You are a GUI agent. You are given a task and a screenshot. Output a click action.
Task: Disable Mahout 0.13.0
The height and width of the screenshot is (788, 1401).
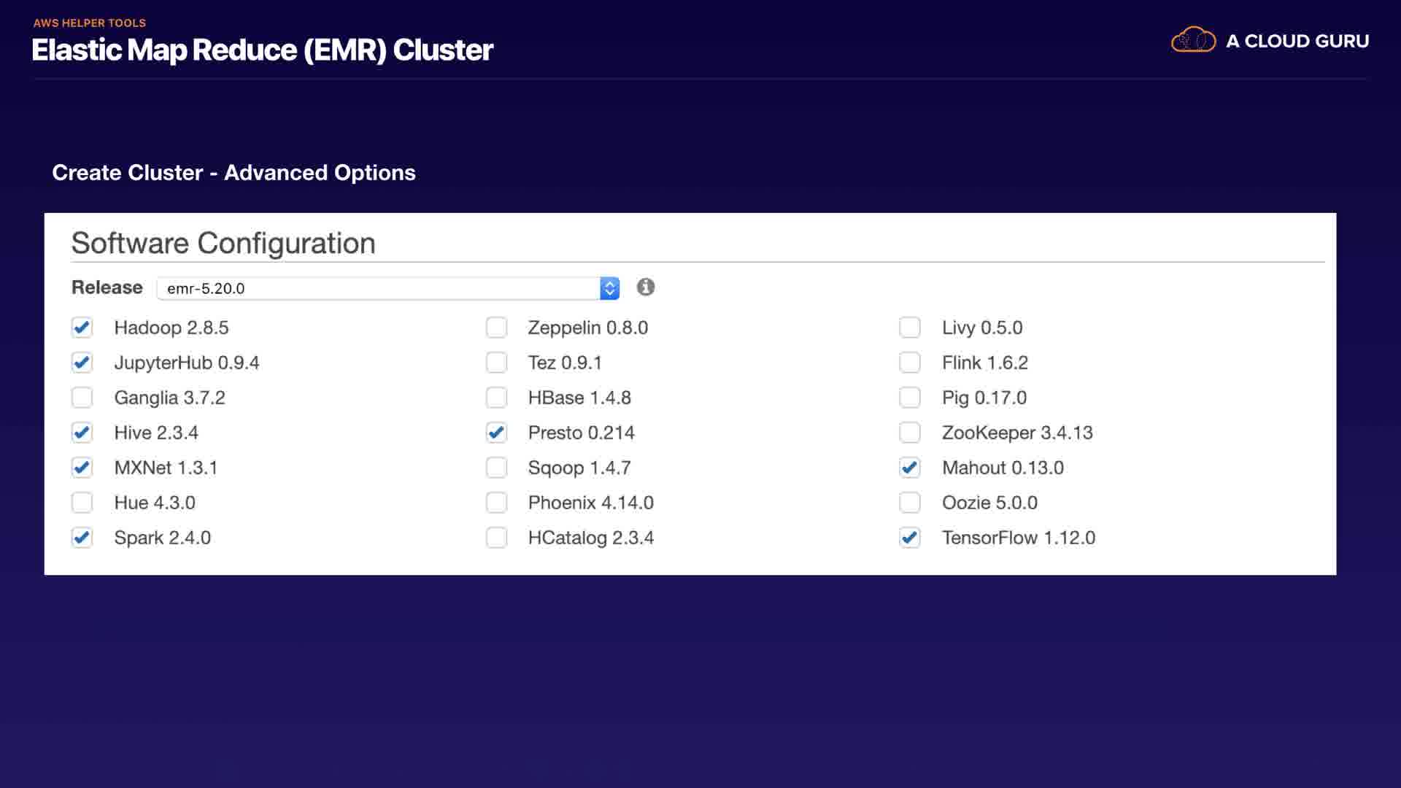[910, 468]
